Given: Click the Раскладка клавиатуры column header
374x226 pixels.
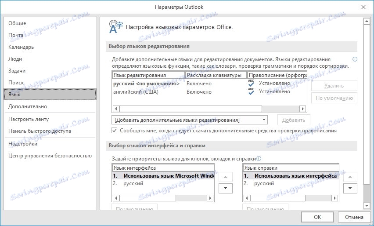Looking at the screenshot, I should point(216,75).
